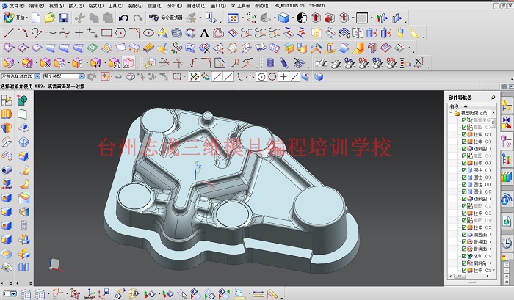This screenshot has width=514, height=300.
Task: Toggle the quadrant point circle snap icon
Action: point(272,77)
